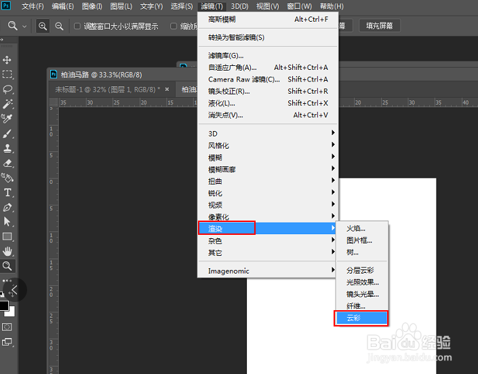Select the Move tool
Image resolution: width=478 pixels, height=374 pixels.
tap(7, 60)
